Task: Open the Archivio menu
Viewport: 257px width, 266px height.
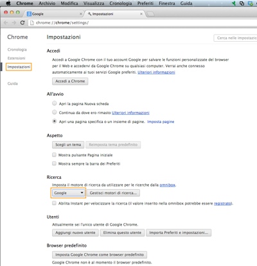Action: click(47, 3)
